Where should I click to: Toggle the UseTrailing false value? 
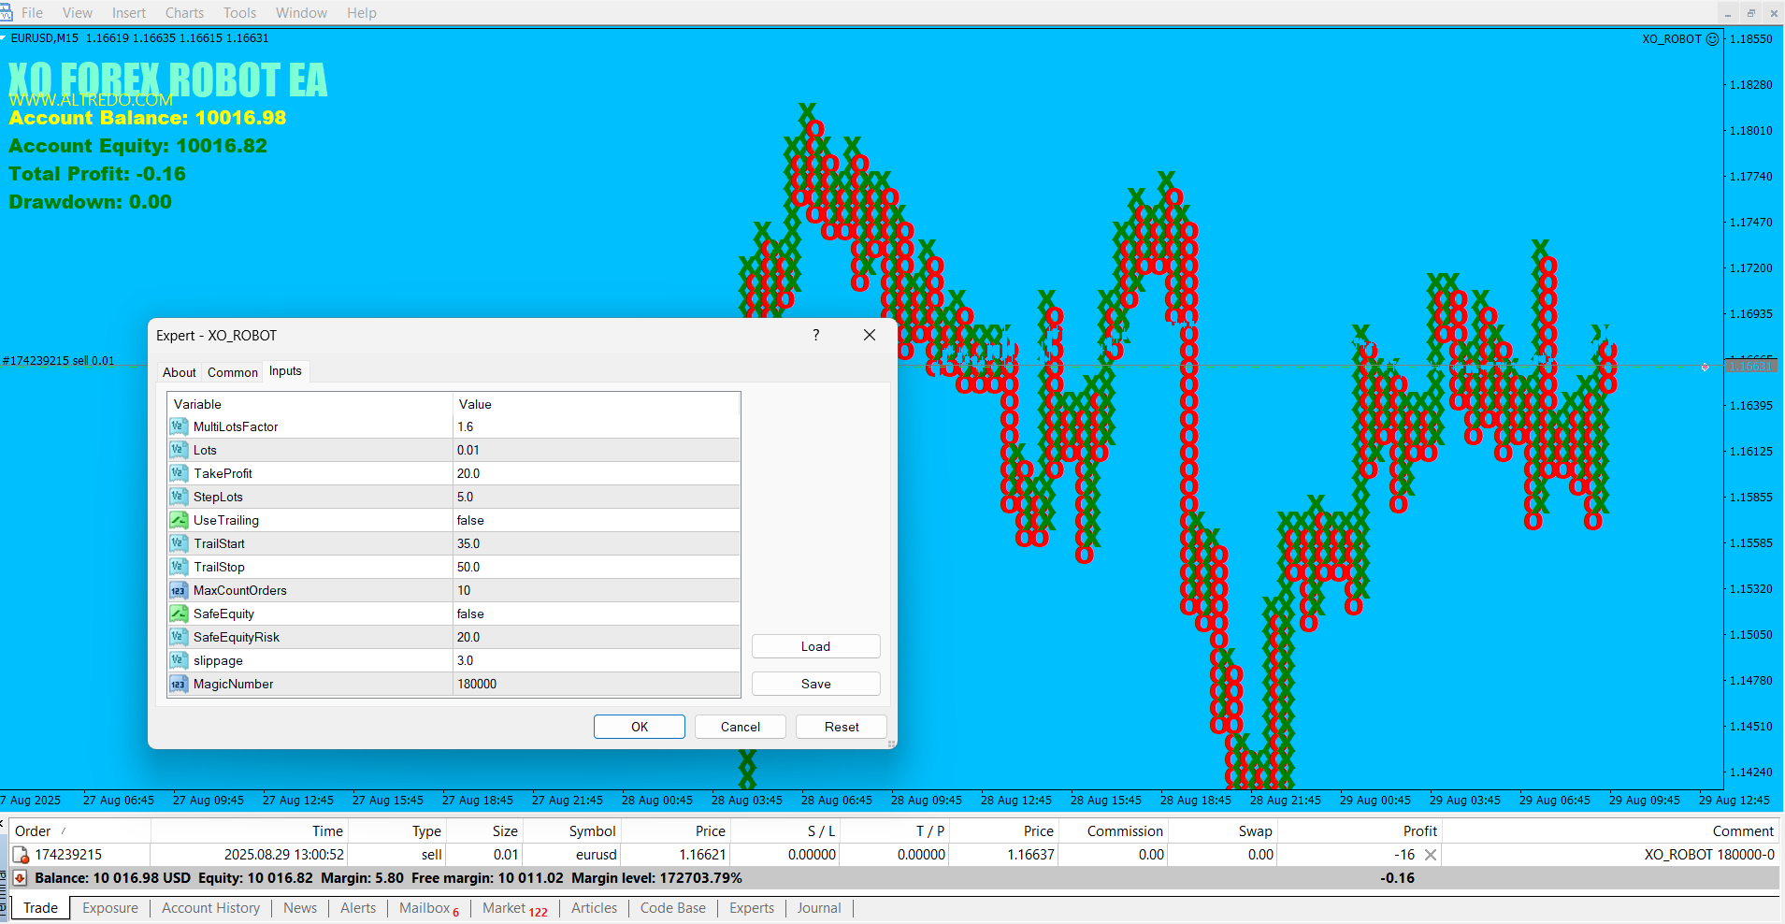596,520
